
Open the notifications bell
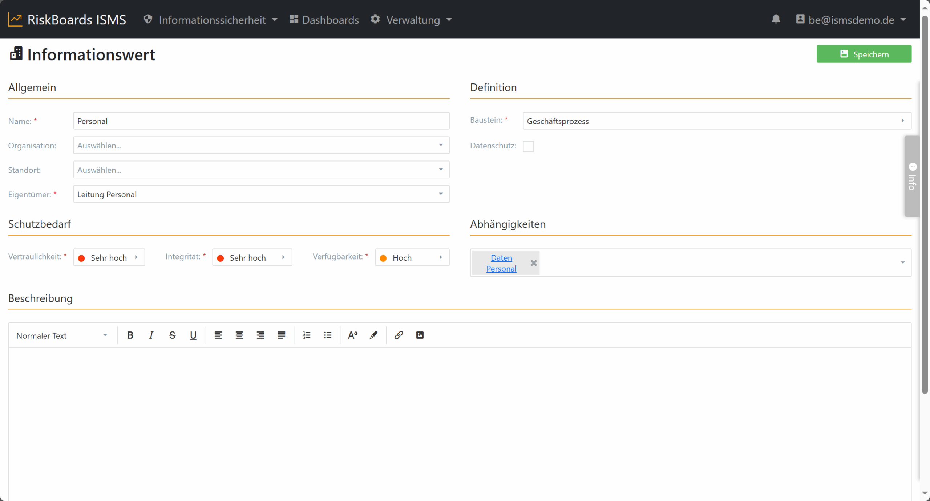(x=776, y=19)
